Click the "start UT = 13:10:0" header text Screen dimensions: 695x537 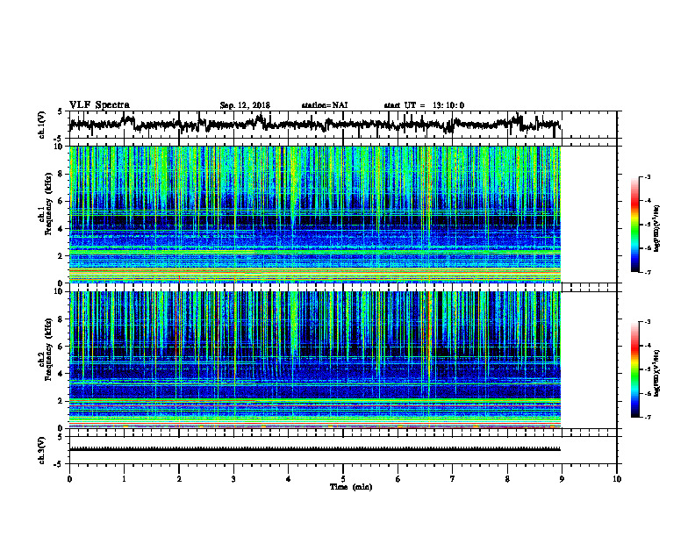point(424,105)
